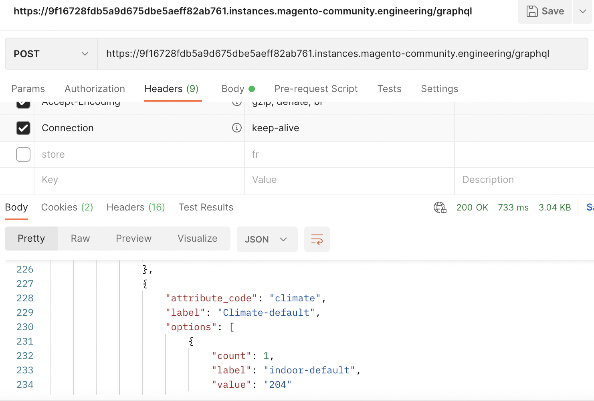Viewport: 594px width, 401px height.
Task: Switch response view to Raw
Action: click(80, 238)
